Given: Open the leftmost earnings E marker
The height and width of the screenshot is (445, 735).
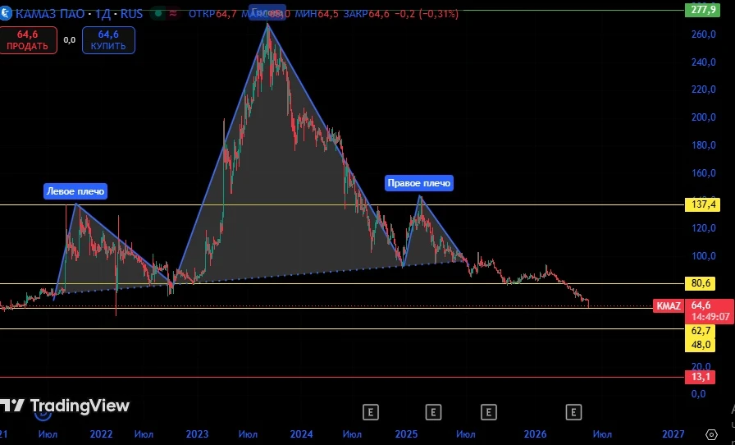Looking at the screenshot, I should 370,413.
